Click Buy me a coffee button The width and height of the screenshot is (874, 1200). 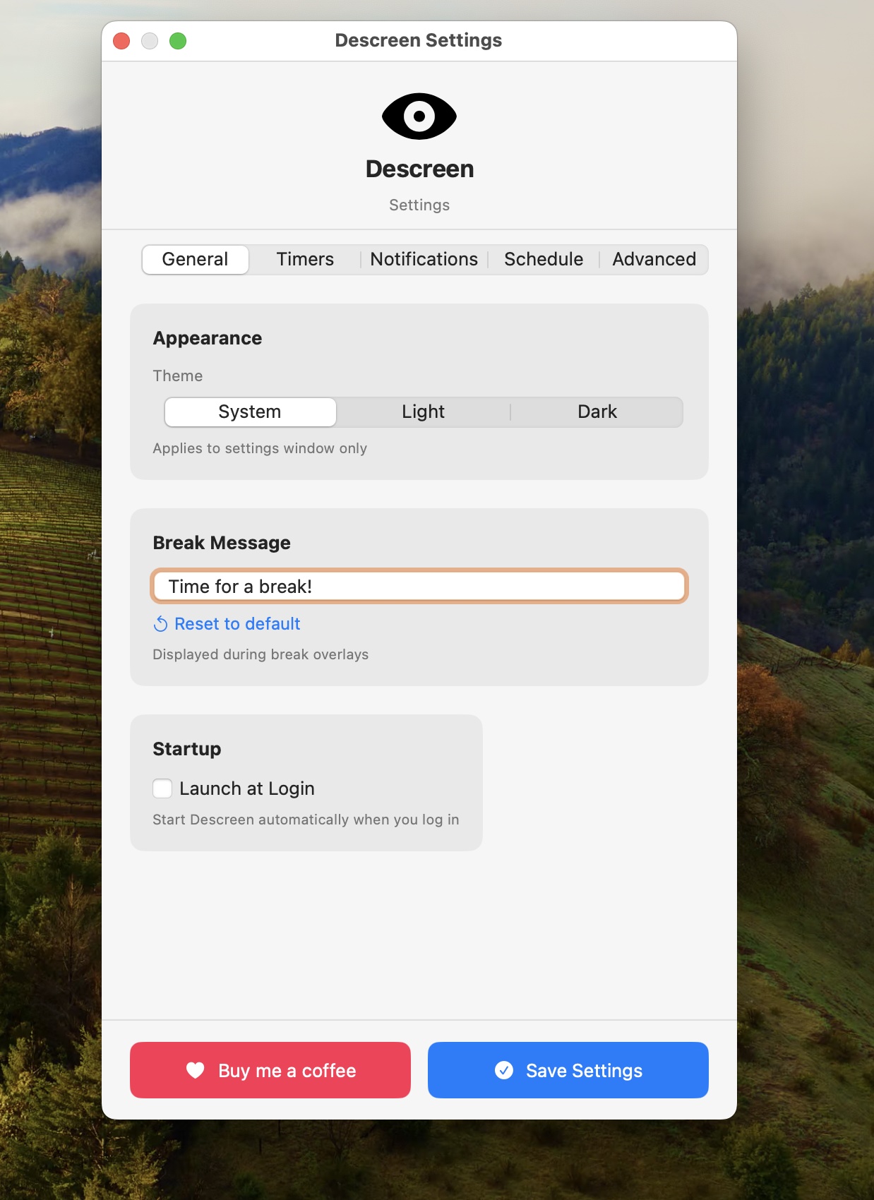(x=270, y=1070)
